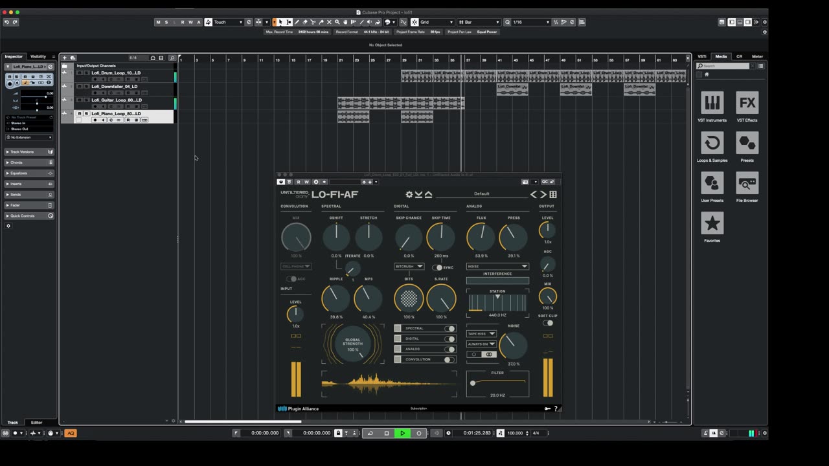This screenshot has height=466, width=829.
Task: Open User Presets in Media rack
Action: click(712, 186)
